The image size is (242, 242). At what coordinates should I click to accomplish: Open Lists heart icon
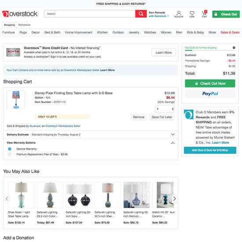click(x=192, y=14)
